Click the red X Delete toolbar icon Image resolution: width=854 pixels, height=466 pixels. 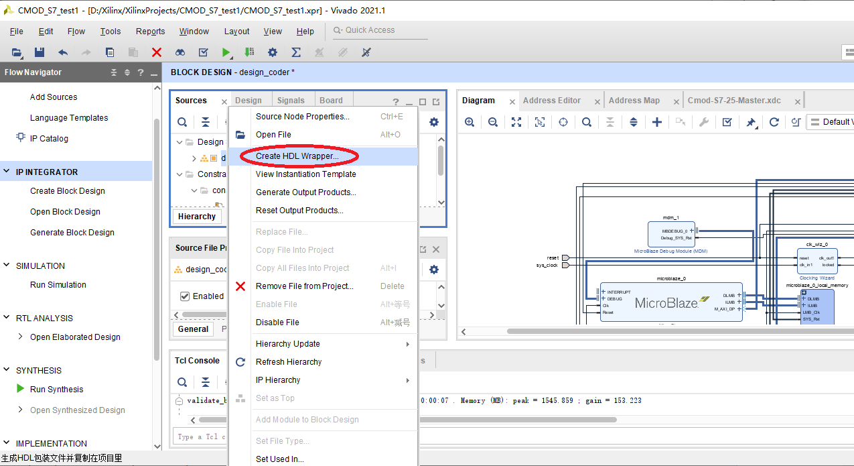[x=157, y=52]
